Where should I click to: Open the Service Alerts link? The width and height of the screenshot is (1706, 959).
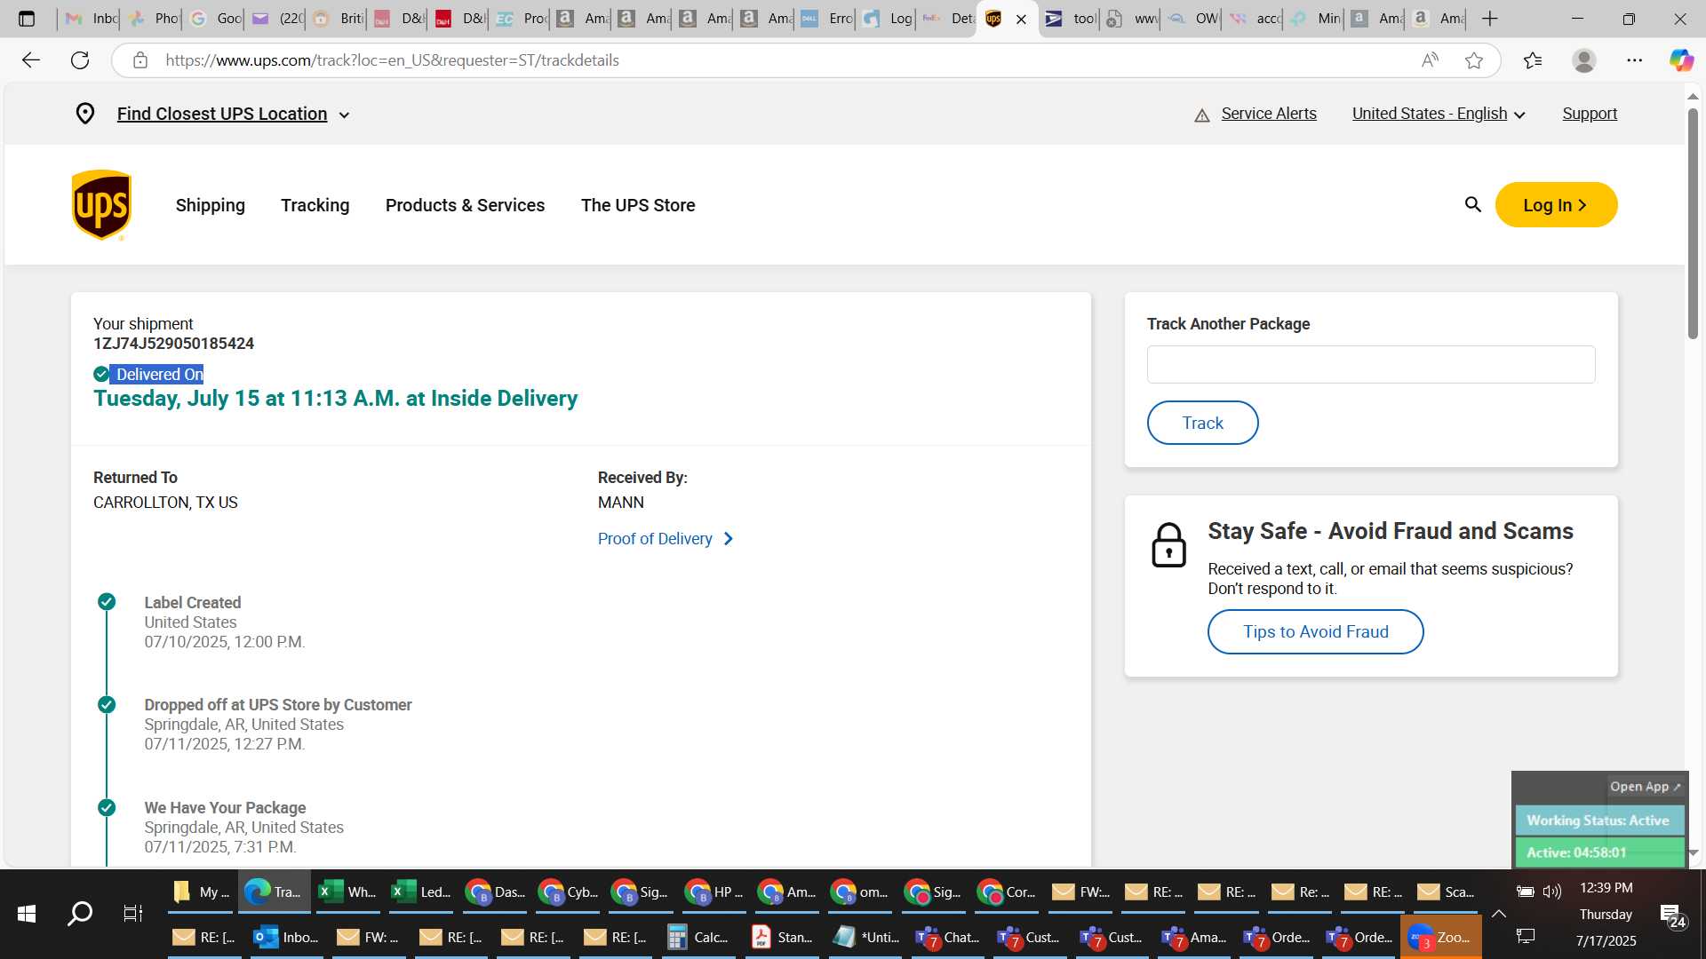pyautogui.click(x=1269, y=114)
